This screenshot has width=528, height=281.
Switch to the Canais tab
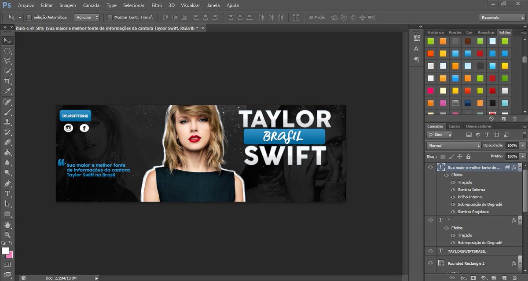pyautogui.click(x=454, y=126)
